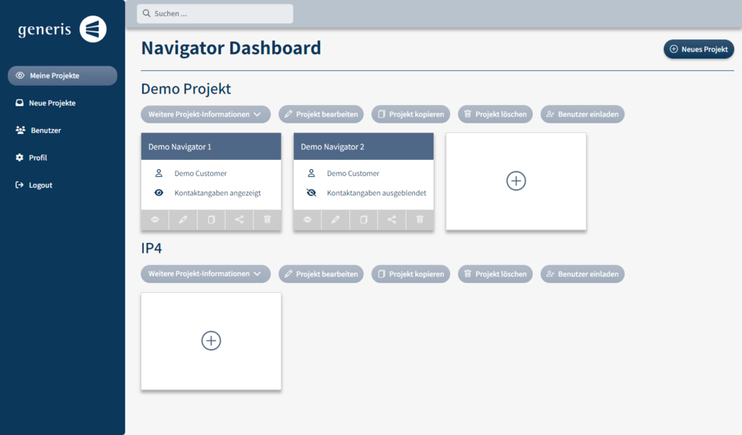
Task: Click the magnifier icon in search bar
Action: pyautogui.click(x=147, y=13)
